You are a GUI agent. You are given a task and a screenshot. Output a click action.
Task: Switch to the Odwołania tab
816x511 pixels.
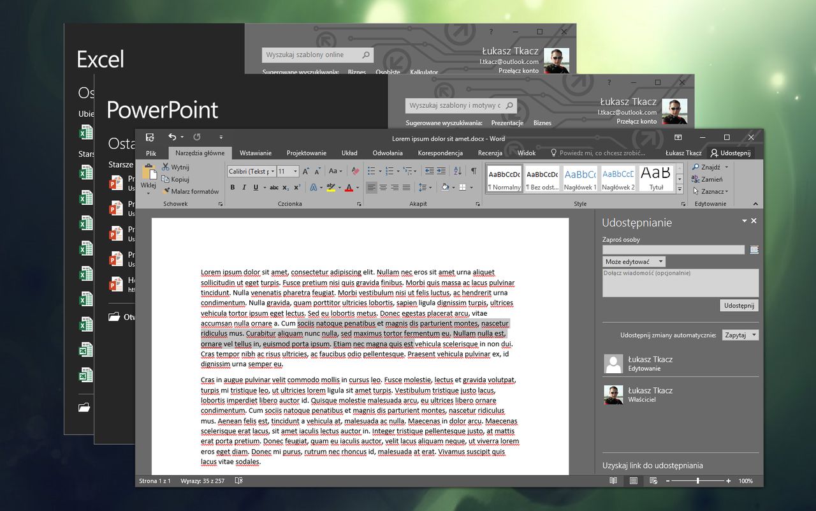coord(388,153)
